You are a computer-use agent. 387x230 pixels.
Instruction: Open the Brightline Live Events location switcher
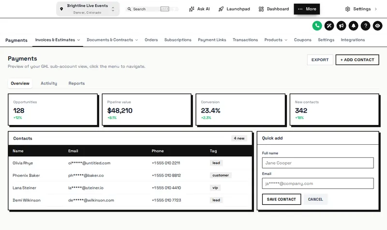point(88,9)
